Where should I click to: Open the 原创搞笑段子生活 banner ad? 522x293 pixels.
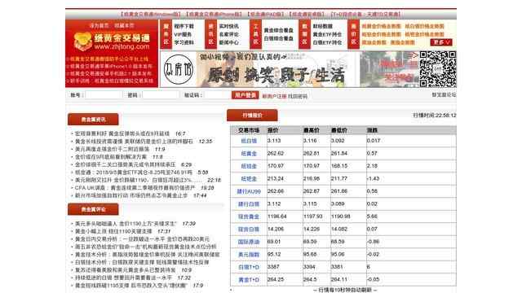[x=259, y=69]
